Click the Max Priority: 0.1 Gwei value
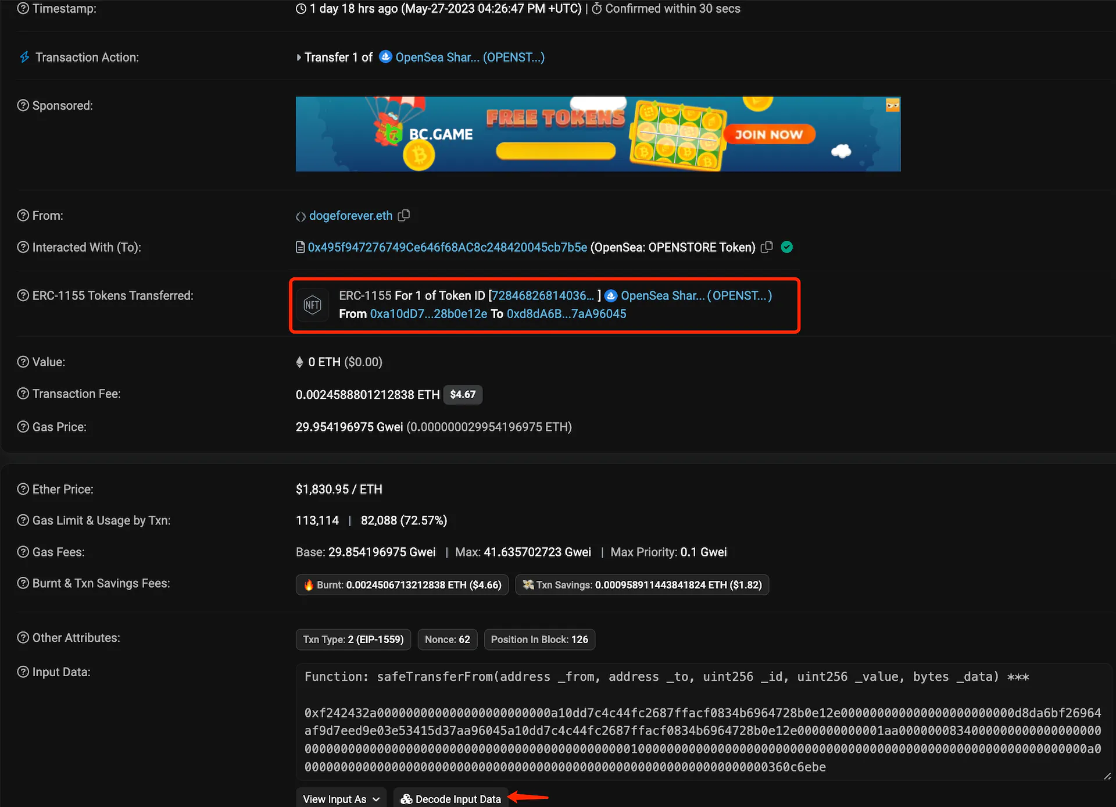Viewport: 1116px width, 807px height. [x=668, y=552]
